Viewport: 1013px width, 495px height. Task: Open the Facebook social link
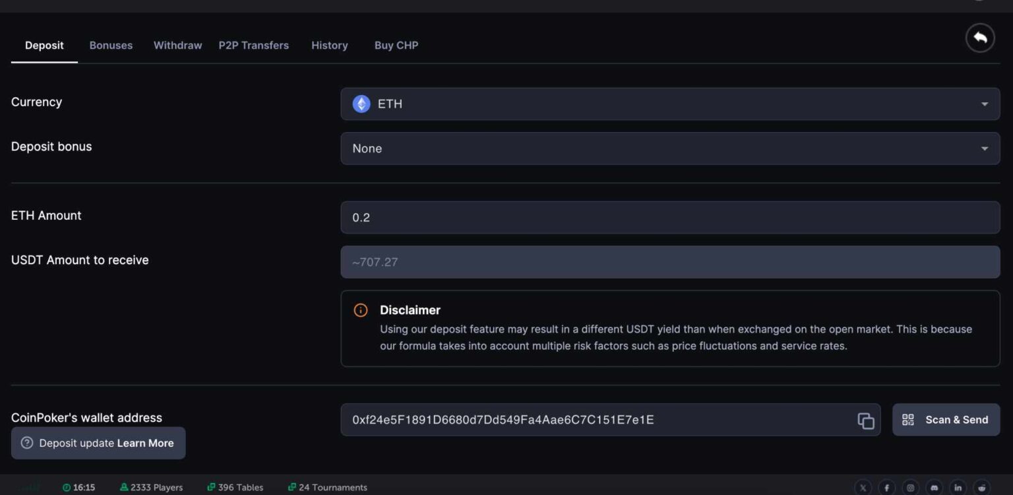click(x=886, y=488)
